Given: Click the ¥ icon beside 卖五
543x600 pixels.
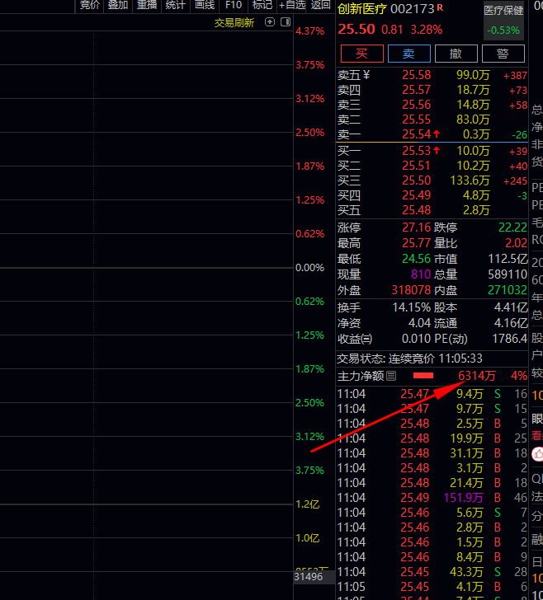Looking at the screenshot, I should 366,75.
